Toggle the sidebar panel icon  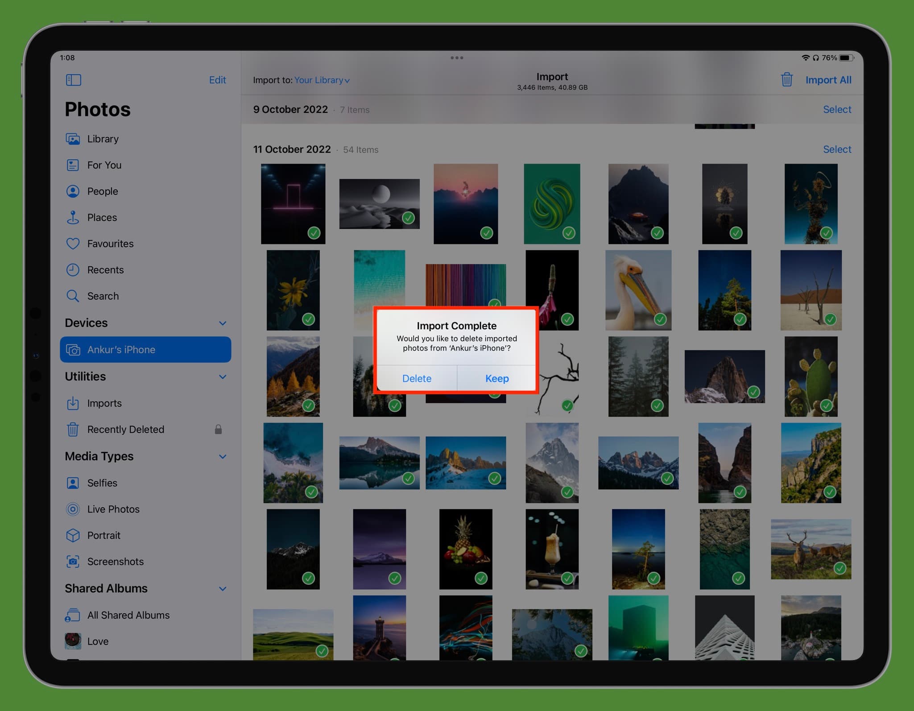[x=73, y=80]
